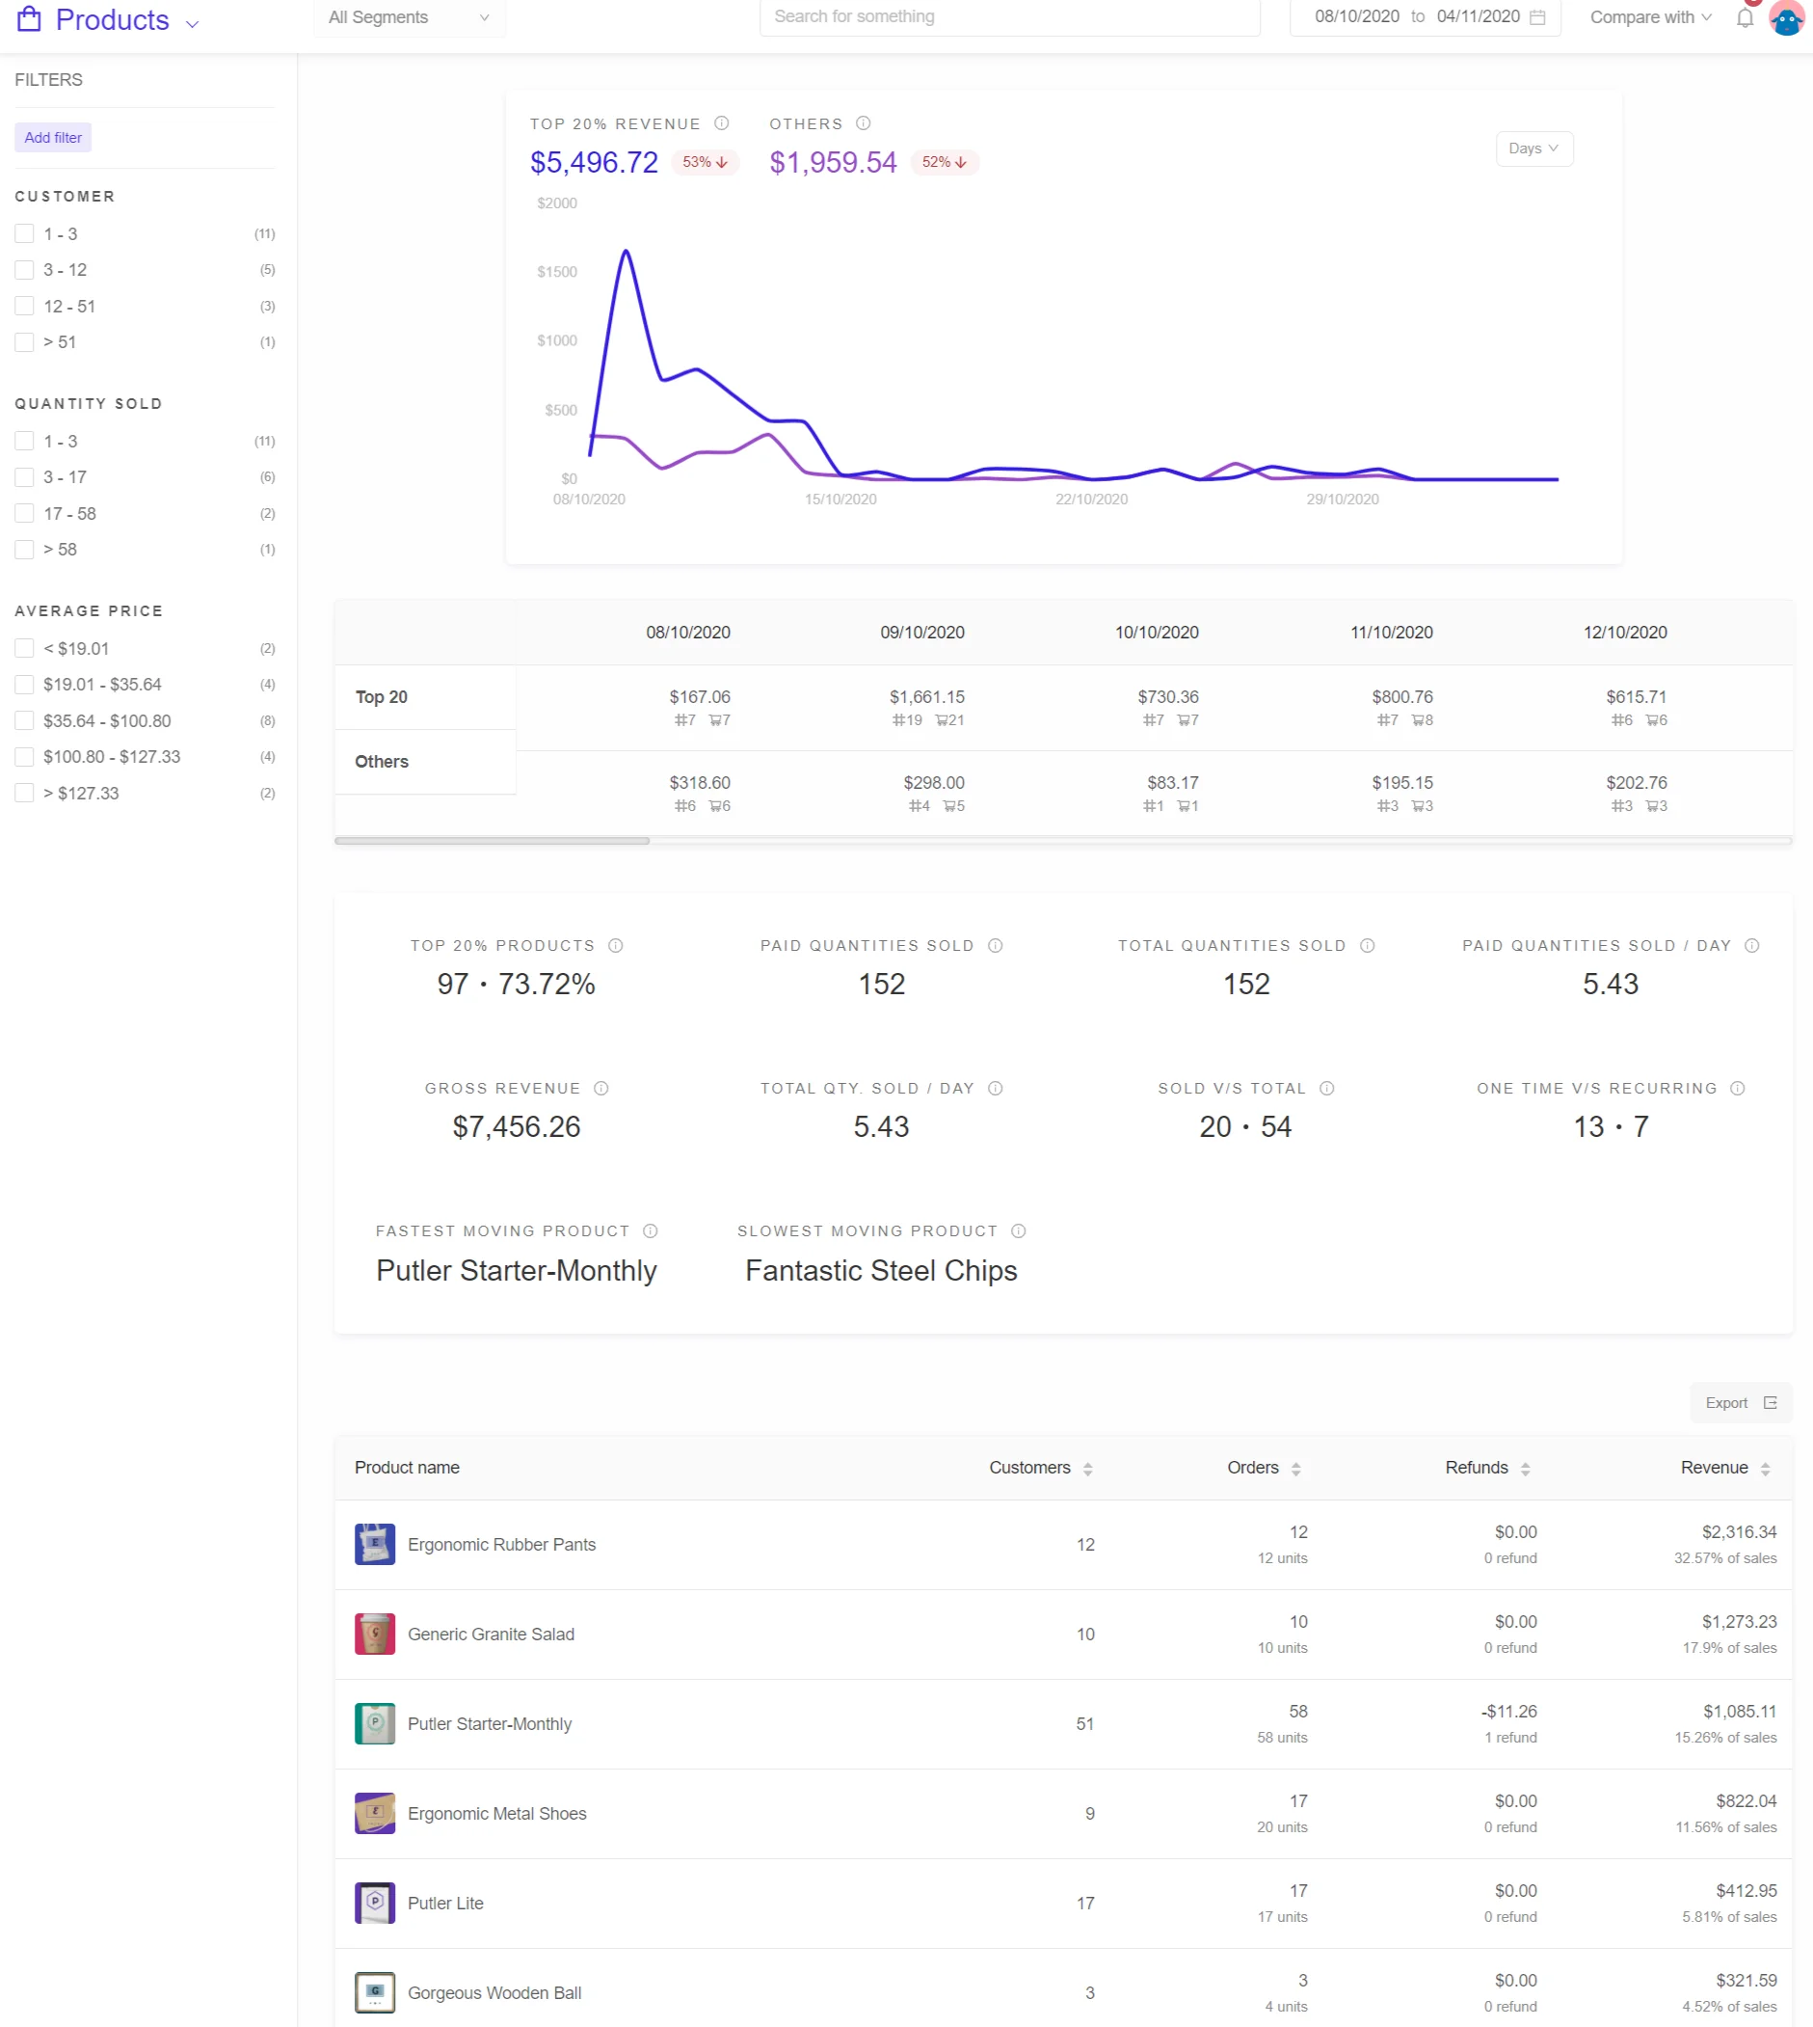
Task: Click the Putler Lite product thumbnail
Action: [375, 1904]
